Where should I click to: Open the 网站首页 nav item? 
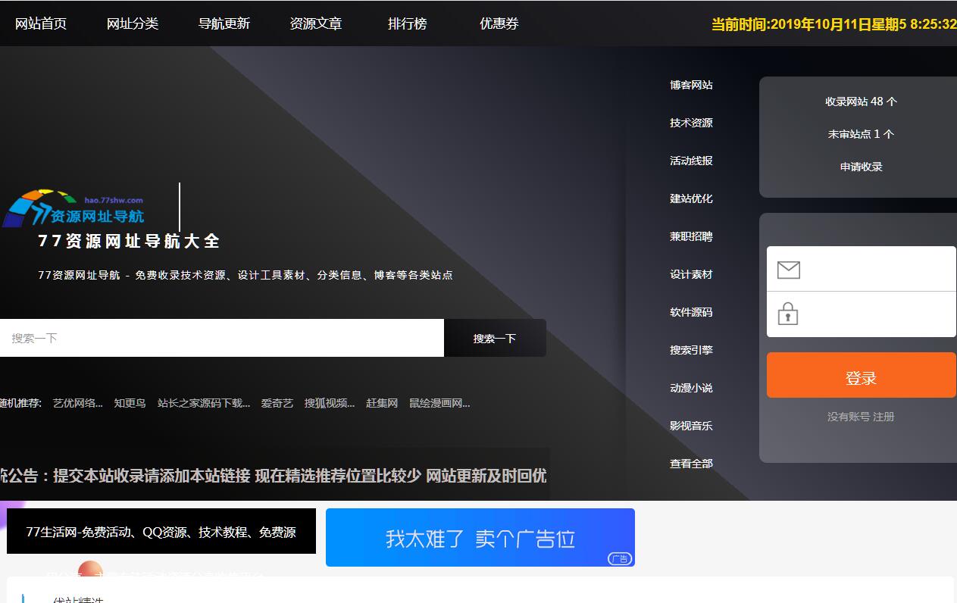41,23
